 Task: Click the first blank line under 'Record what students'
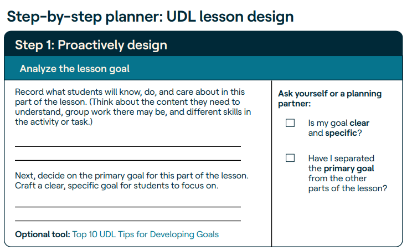(x=128, y=146)
